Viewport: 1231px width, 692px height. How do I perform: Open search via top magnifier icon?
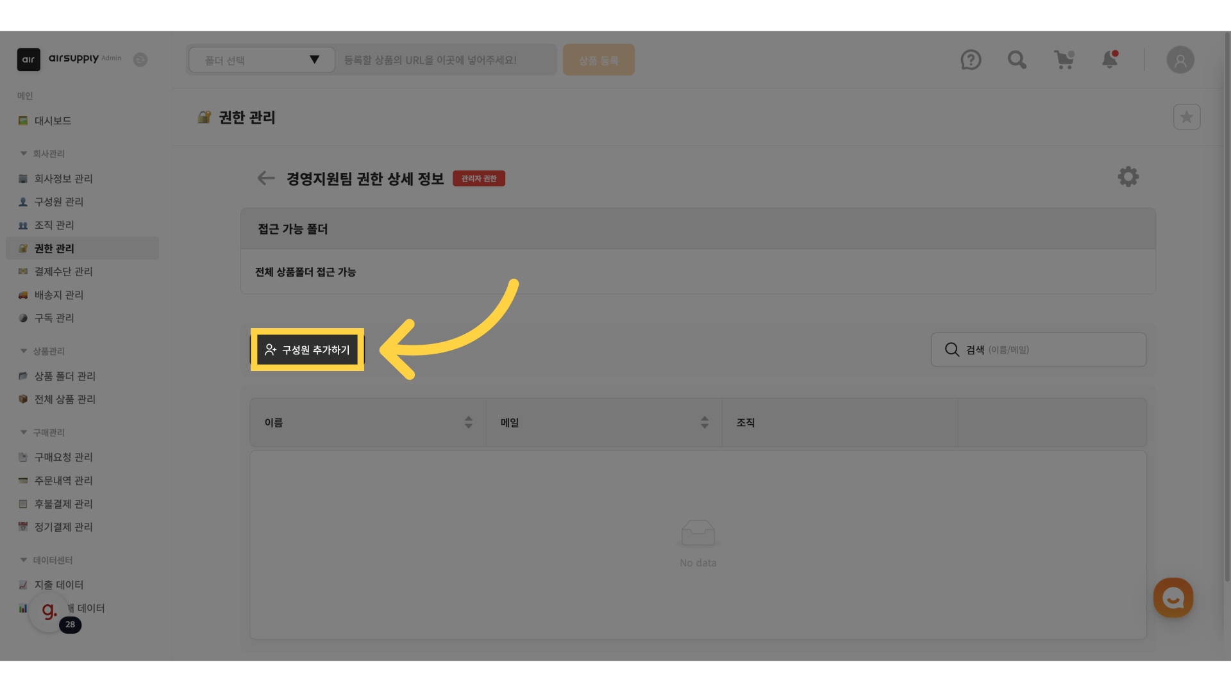(1017, 60)
